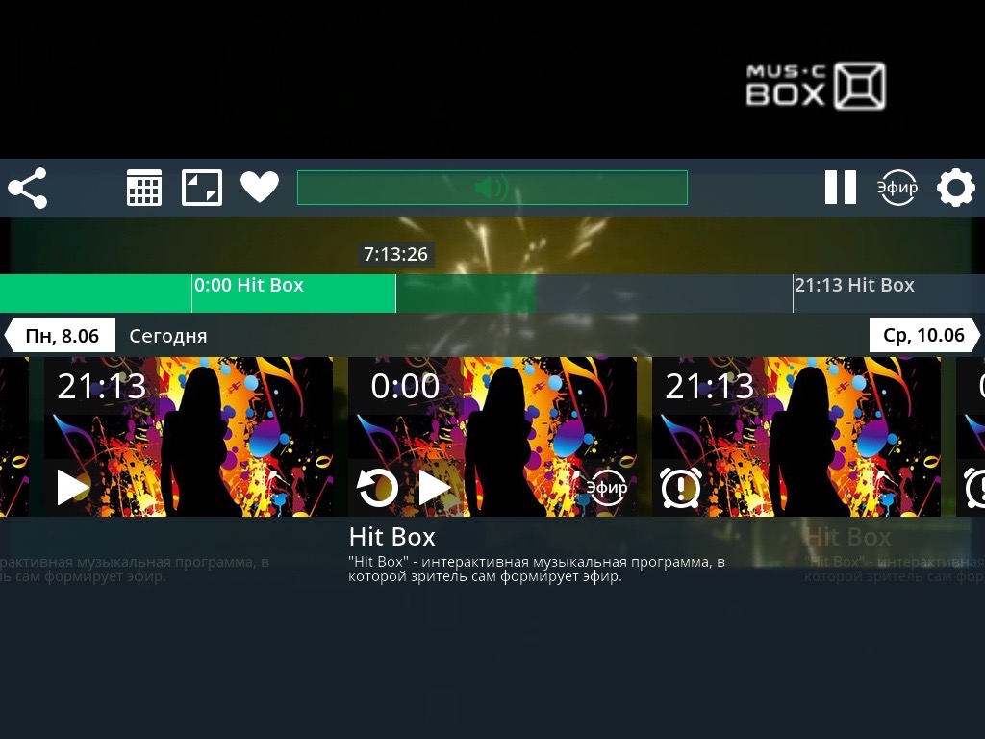This screenshot has width=985, height=739.
Task: Jump to live with top toolbar Эфир icon
Action: click(x=897, y=188)
